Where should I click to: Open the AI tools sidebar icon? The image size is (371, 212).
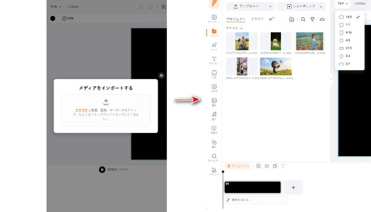pos(214,47)
